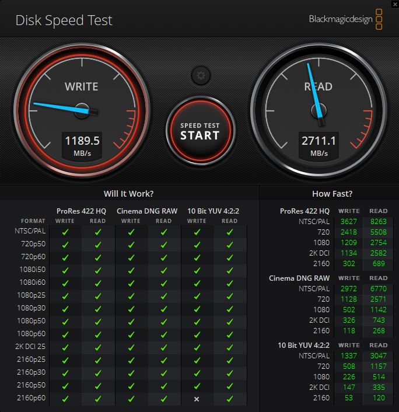Click ProRes 2K DCI read value 2582
Image resolution: width=399 pixels, height=412 pixels.
(378, 253)
